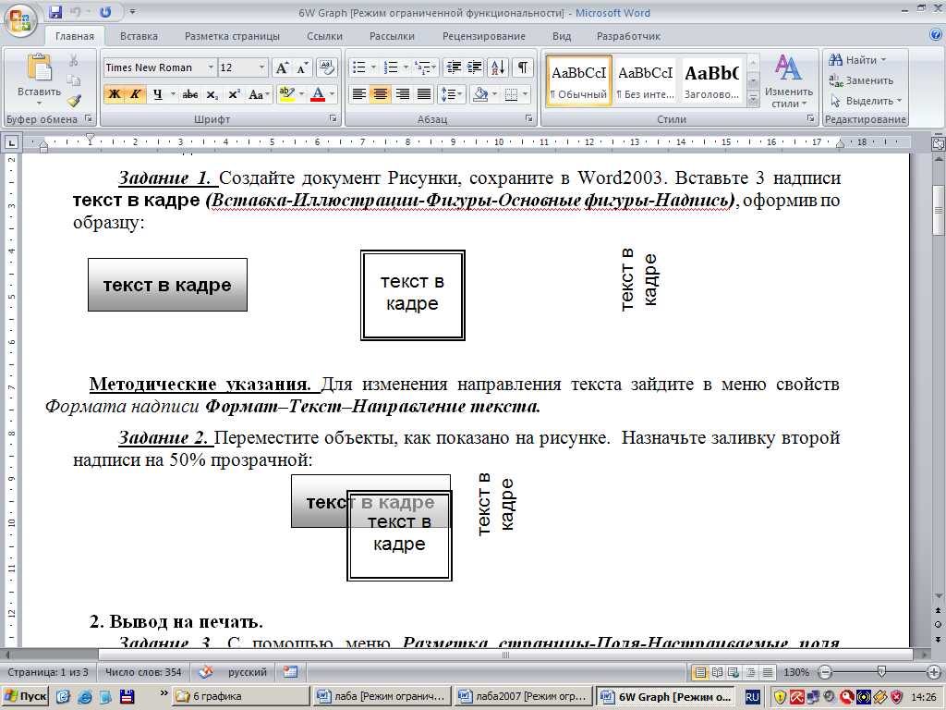Open the Разметка страницы tab

coord(232,36)
